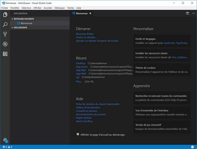Toggle Afficher la page d'accueil au démarrage

coord(78,134)
